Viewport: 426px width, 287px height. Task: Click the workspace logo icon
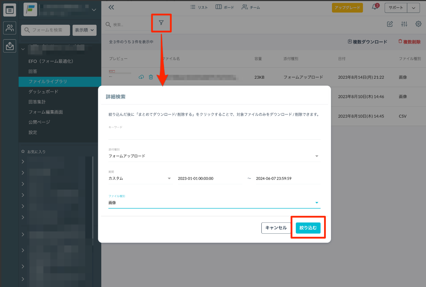[30, 10]
